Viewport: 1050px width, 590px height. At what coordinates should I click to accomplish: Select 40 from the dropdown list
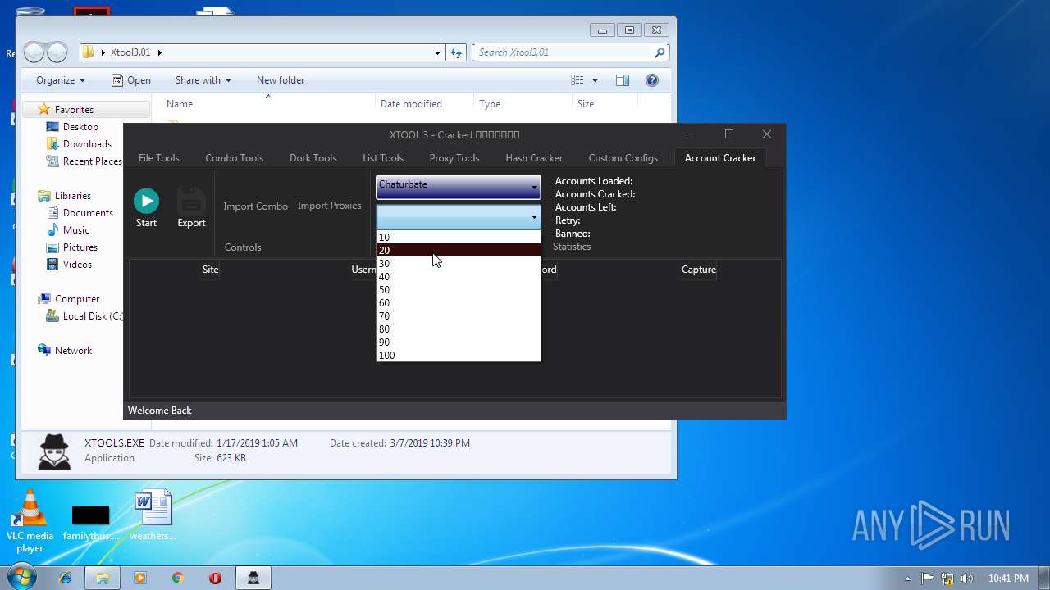click(x=459, y=276)
